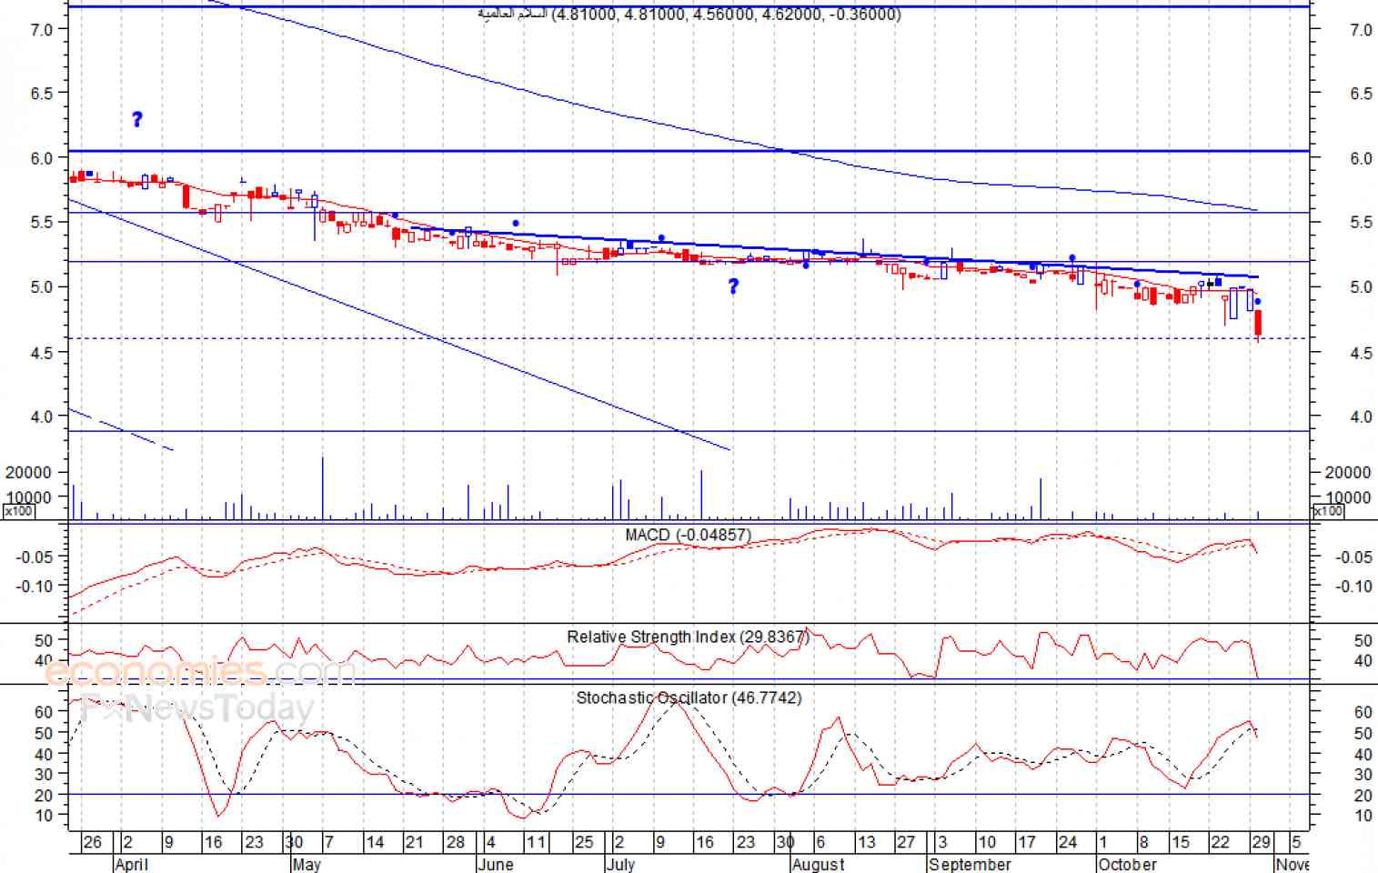
Task: Click the tallest volume bar in early May
Action: (x=322, y=488)
